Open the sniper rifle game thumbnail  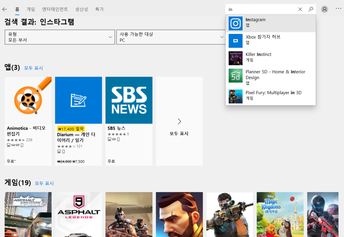[x=230, y=215]
